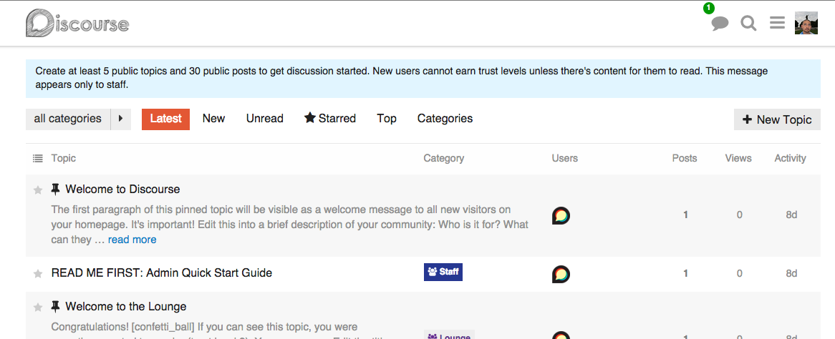The image size is (835, 339).
Task: Open notifications speech bubble icon
Action: point(720,24)
